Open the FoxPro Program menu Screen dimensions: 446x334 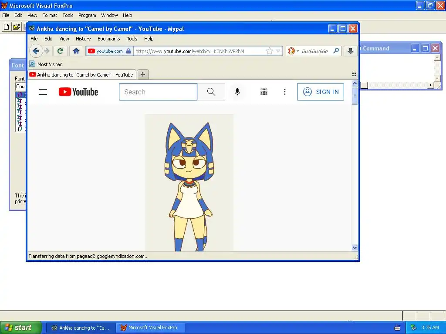click(87, 15)
